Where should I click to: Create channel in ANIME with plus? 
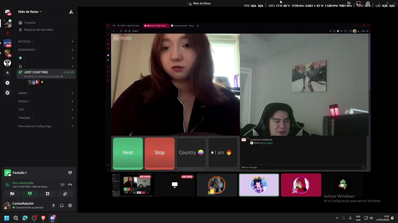72,93
